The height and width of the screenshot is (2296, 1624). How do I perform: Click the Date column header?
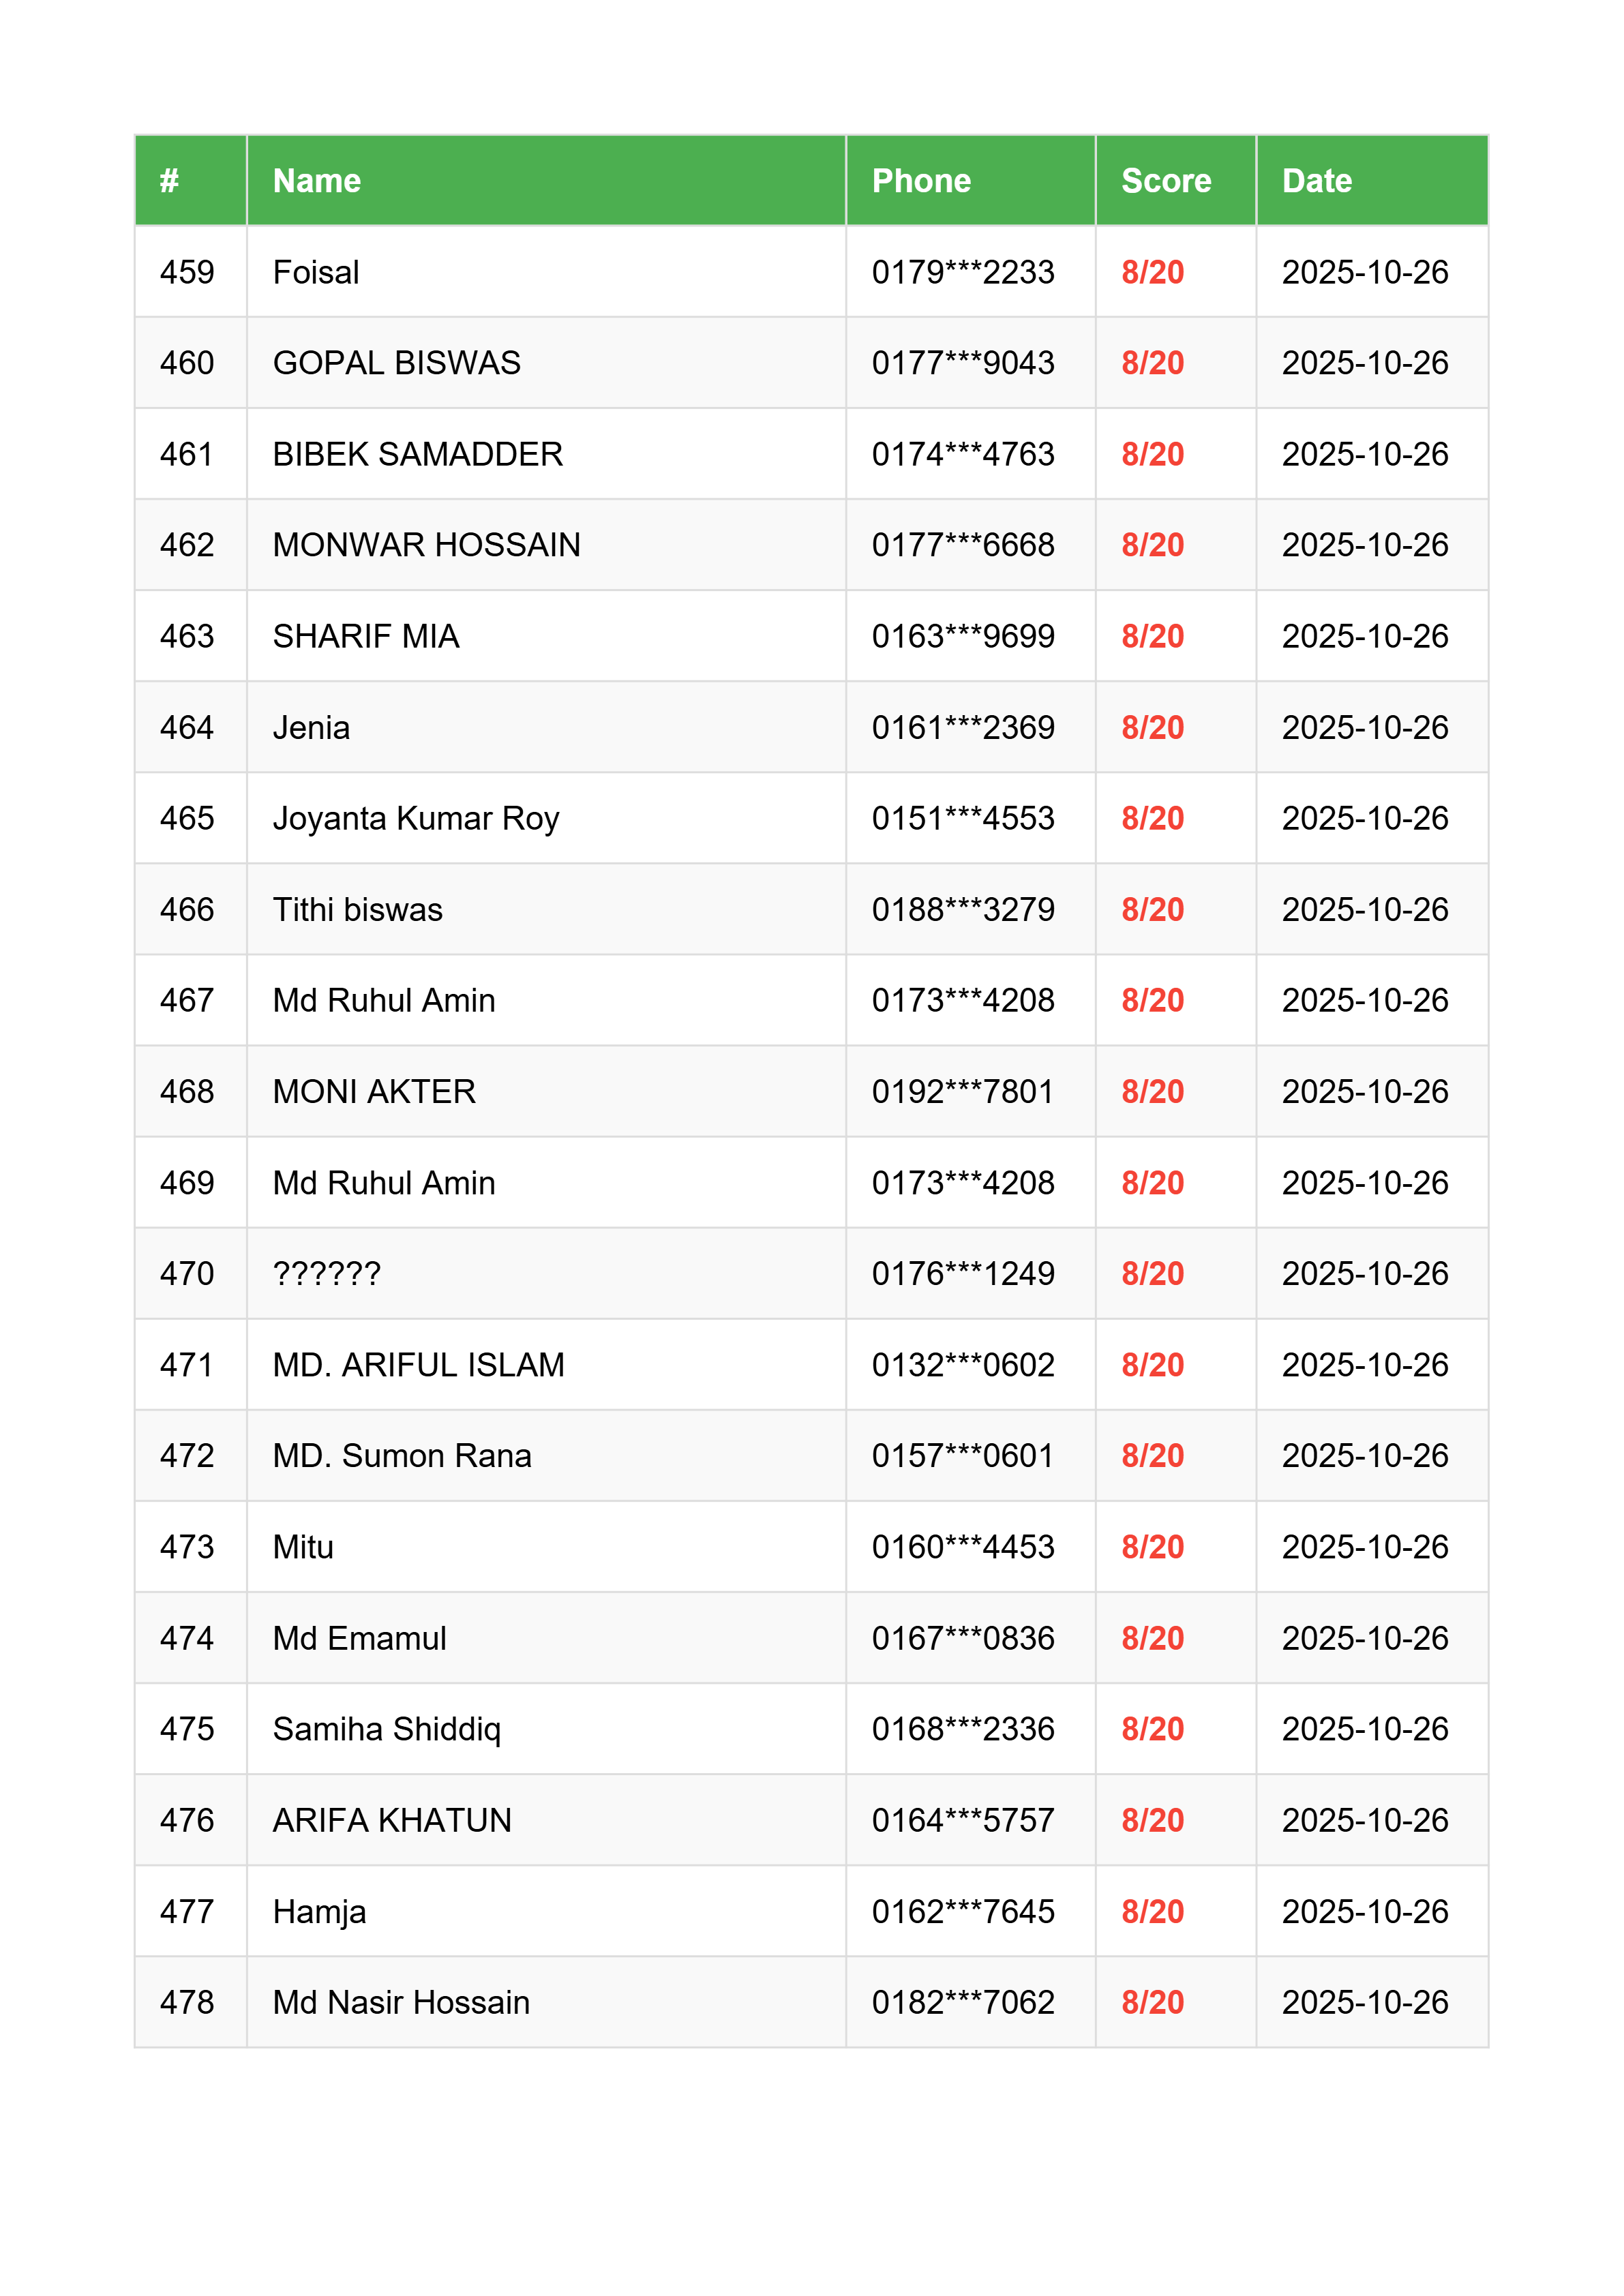(x=1316, y=181)
